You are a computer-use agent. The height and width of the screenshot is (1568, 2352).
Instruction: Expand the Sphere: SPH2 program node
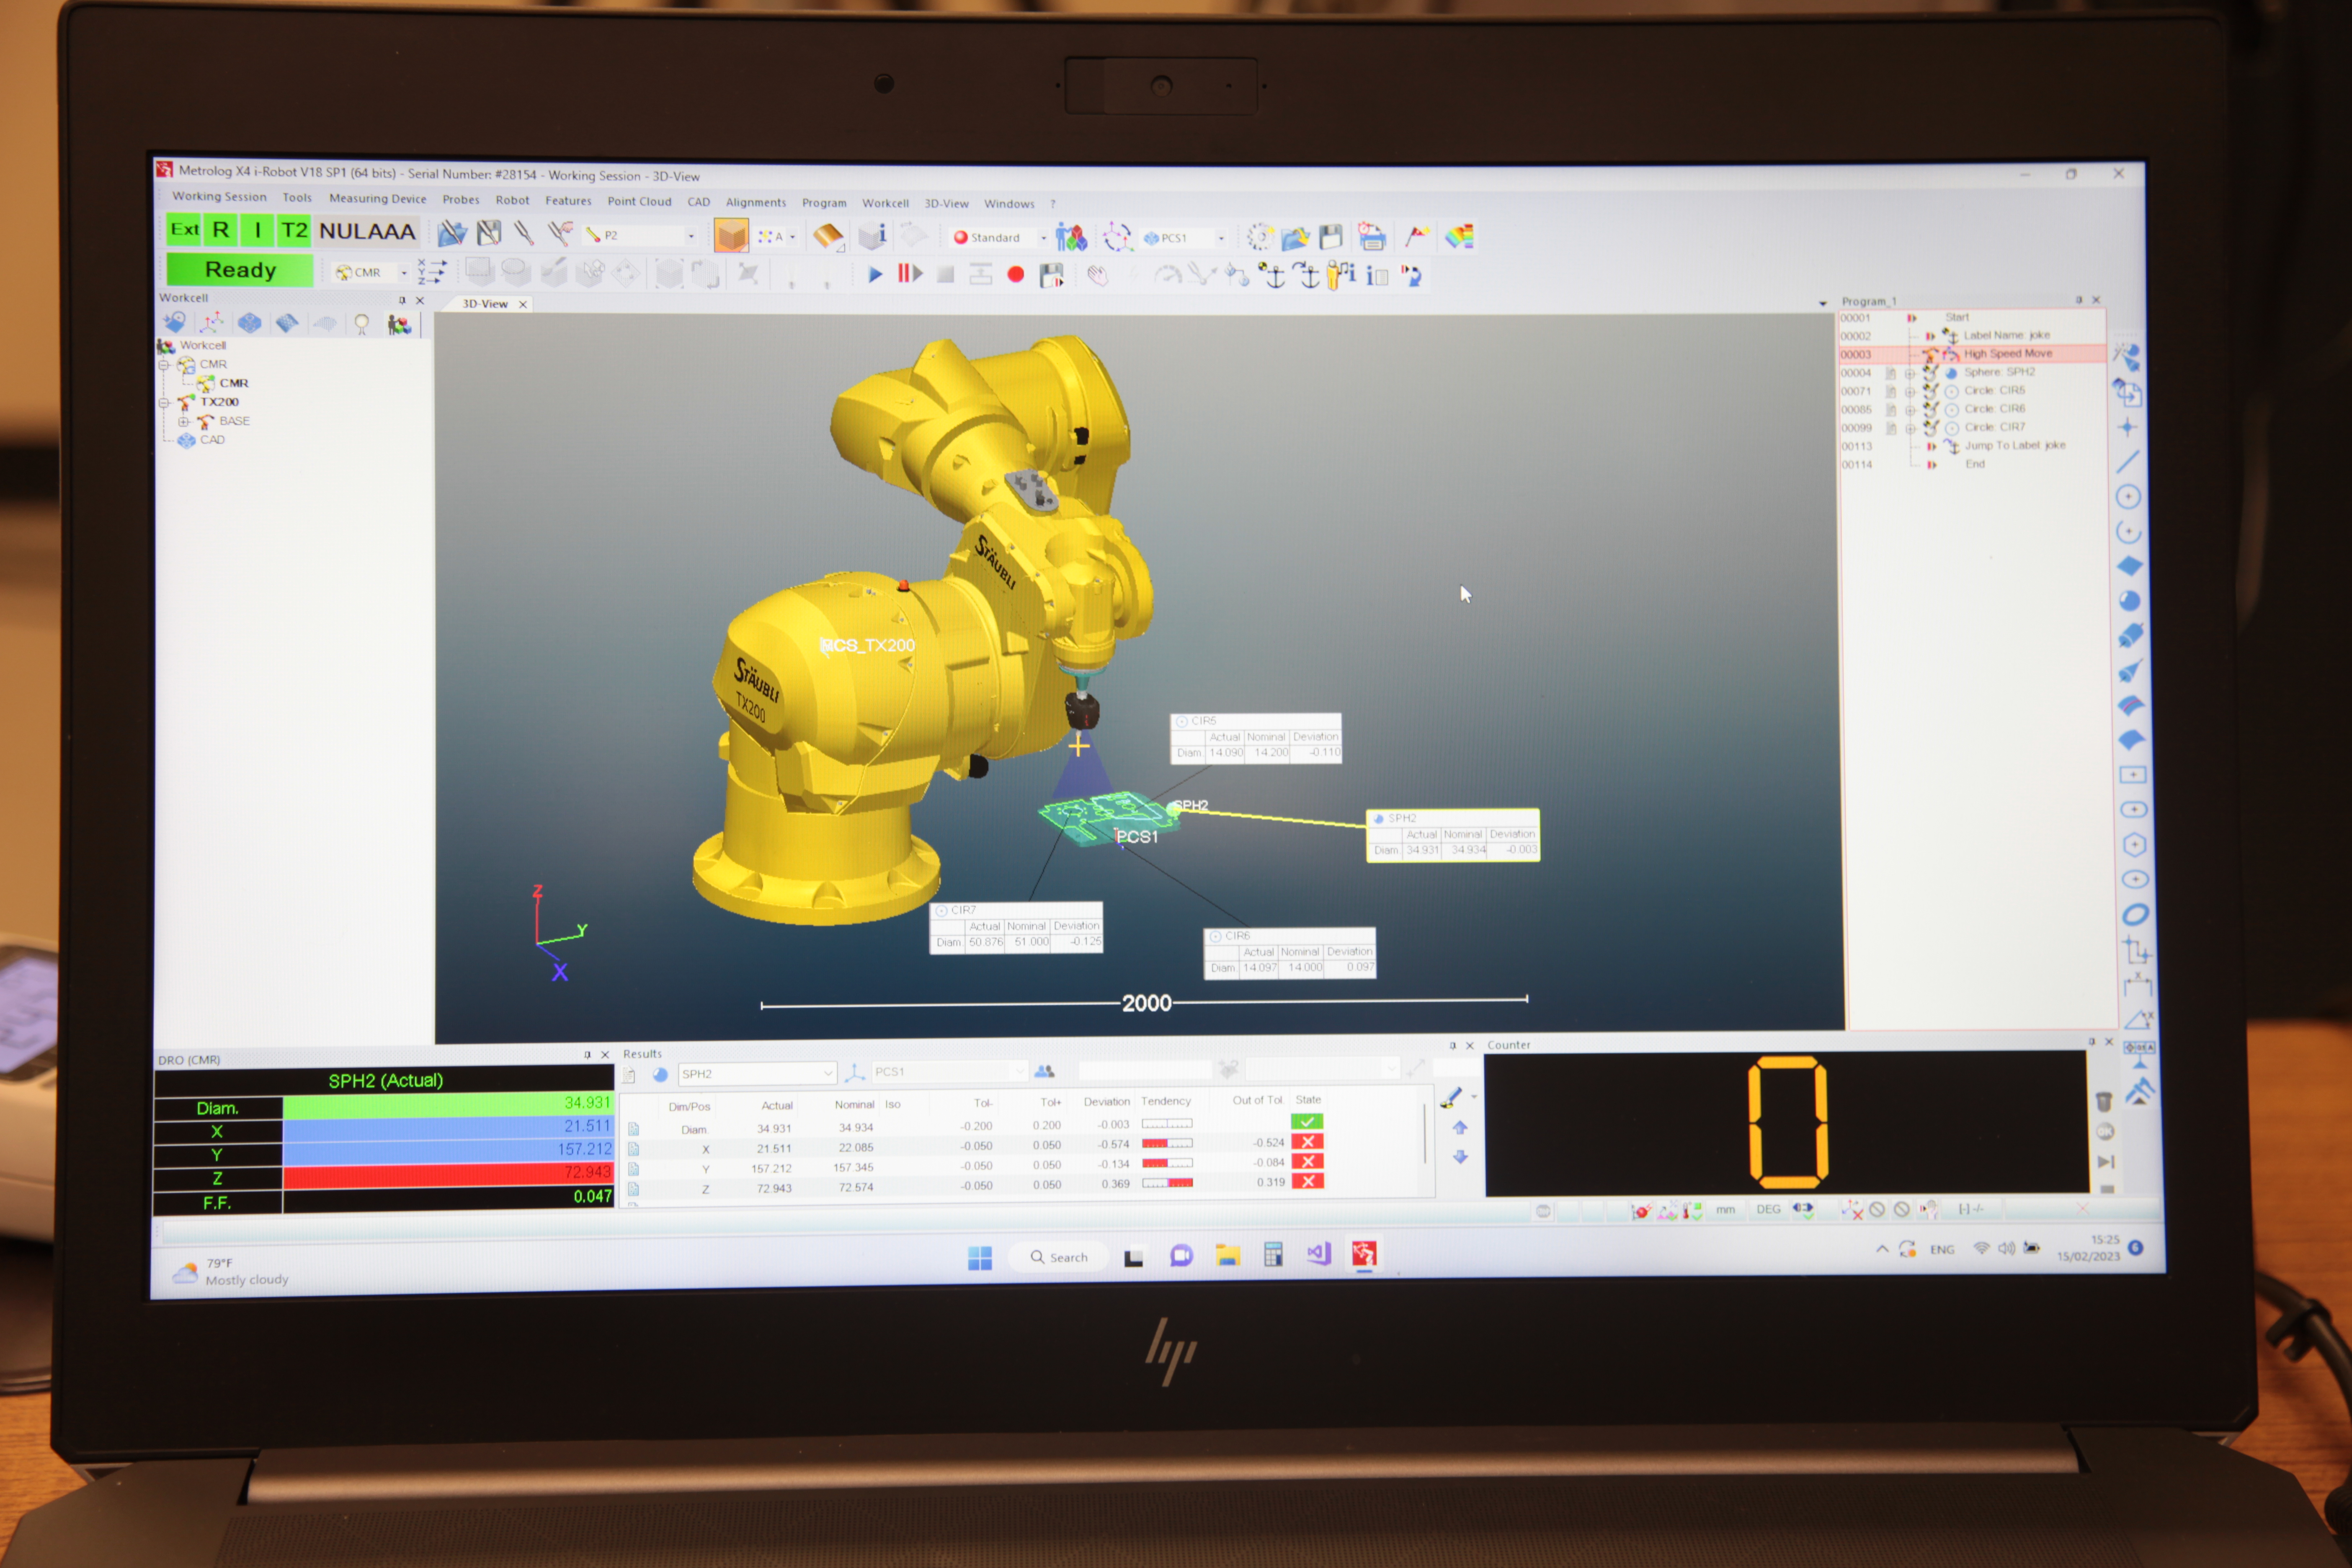(1910, 373)
